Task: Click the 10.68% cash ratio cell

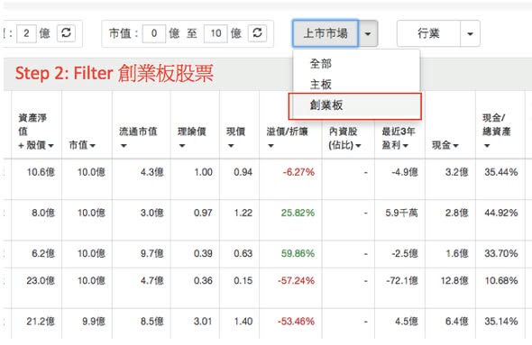Action: [x=501, y=281]
